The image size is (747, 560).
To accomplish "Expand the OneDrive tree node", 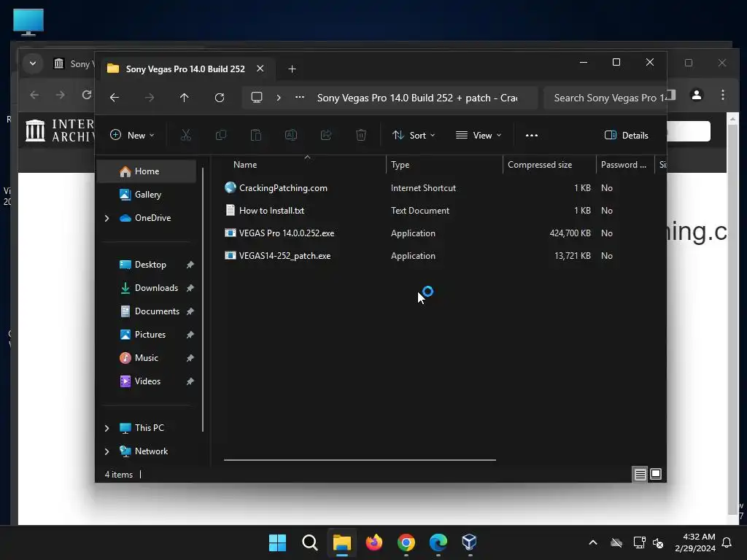I will (x=107, y=218).
